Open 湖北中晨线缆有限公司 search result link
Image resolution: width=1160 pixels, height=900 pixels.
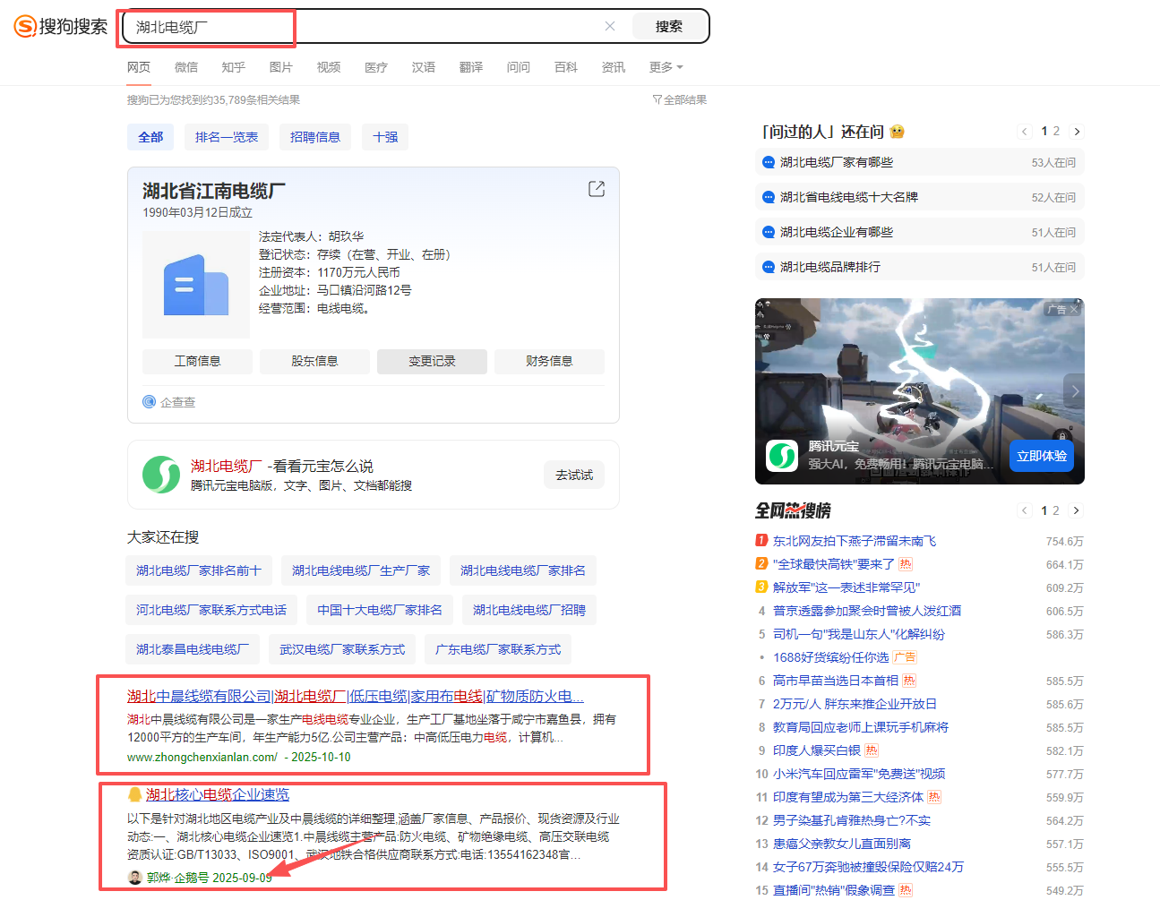pyautogui.click(x=355, y=696)
